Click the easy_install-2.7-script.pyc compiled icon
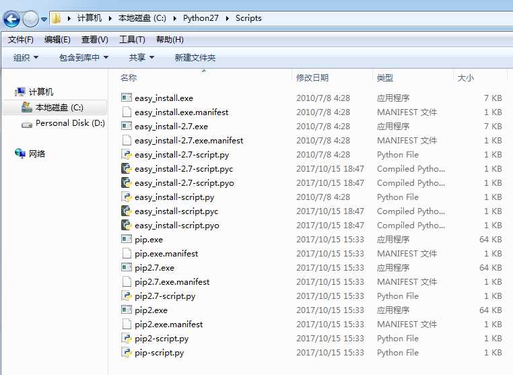The width and height of the screenshot is (513, 375). 127,168
